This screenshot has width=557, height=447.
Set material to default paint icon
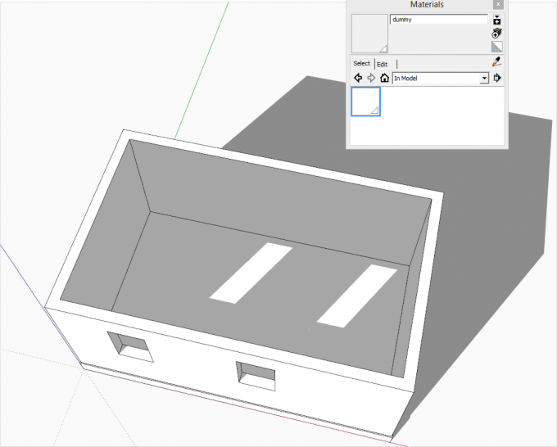pyautogui.click(x=496, y=47)
